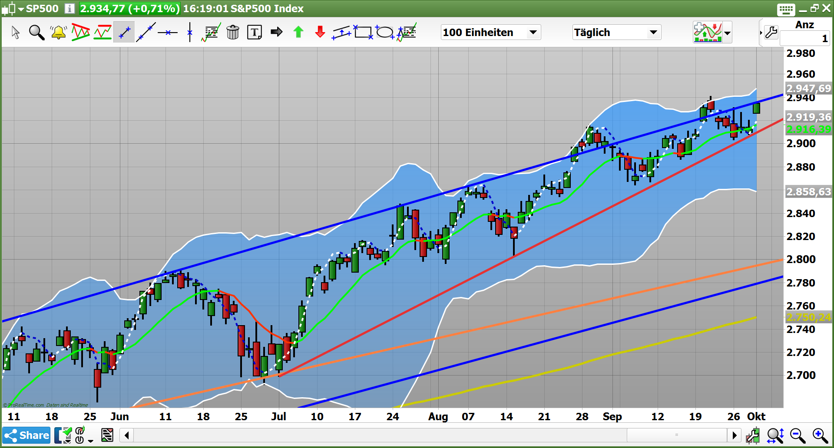Open the red-green triangle pattern tool
This screenshot has width=834, height=448.
tap(81, 32)
